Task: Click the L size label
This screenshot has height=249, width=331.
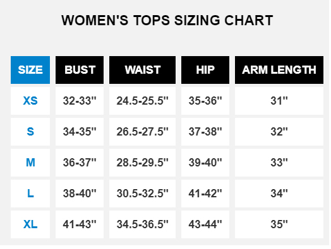Action: tap(30, 194)
